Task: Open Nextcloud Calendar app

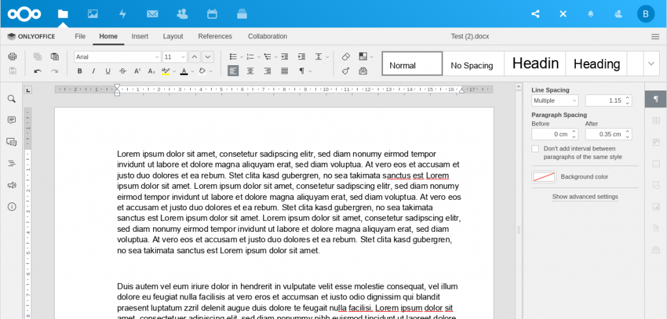Action: coord(212,14)
